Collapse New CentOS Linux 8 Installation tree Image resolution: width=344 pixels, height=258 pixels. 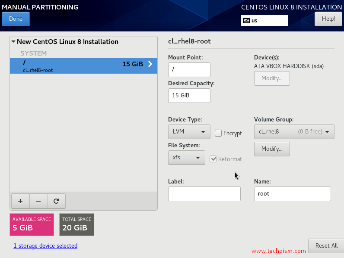coord(13,41)
